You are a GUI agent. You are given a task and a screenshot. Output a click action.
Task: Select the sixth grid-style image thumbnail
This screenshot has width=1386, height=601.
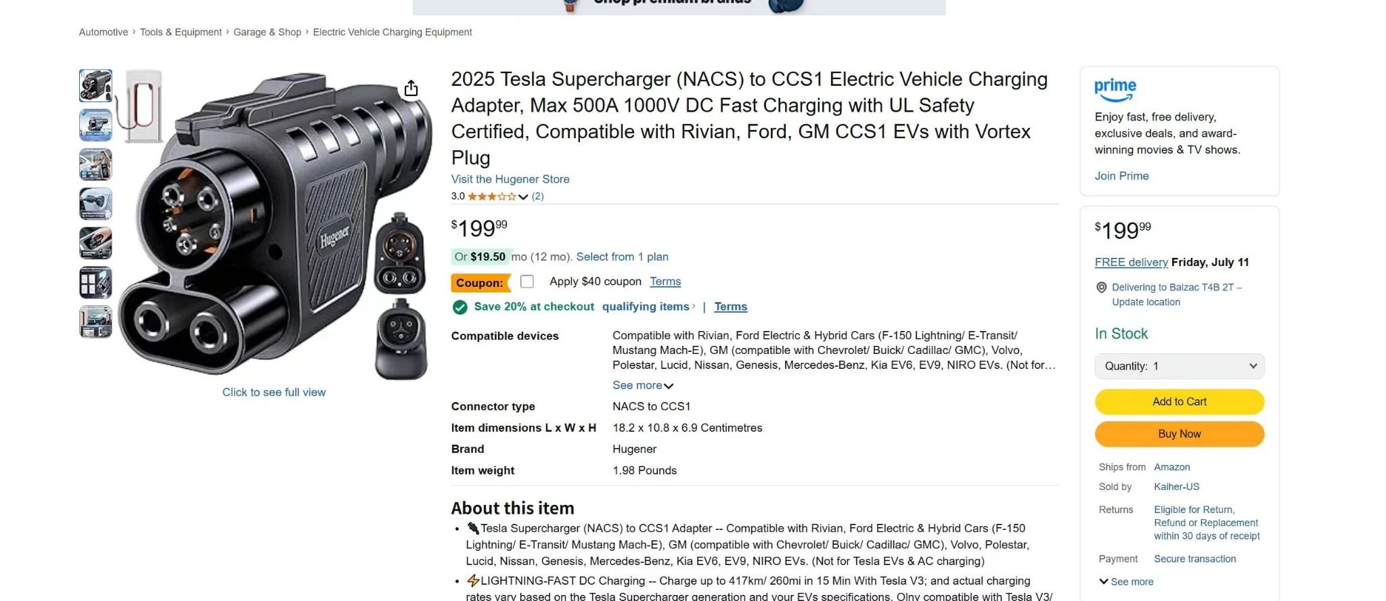tap(95, 282)
